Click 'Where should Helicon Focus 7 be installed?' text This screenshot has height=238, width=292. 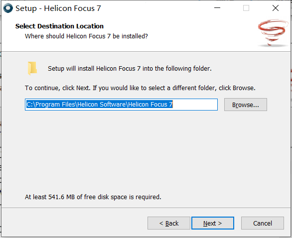pos(86,36)
